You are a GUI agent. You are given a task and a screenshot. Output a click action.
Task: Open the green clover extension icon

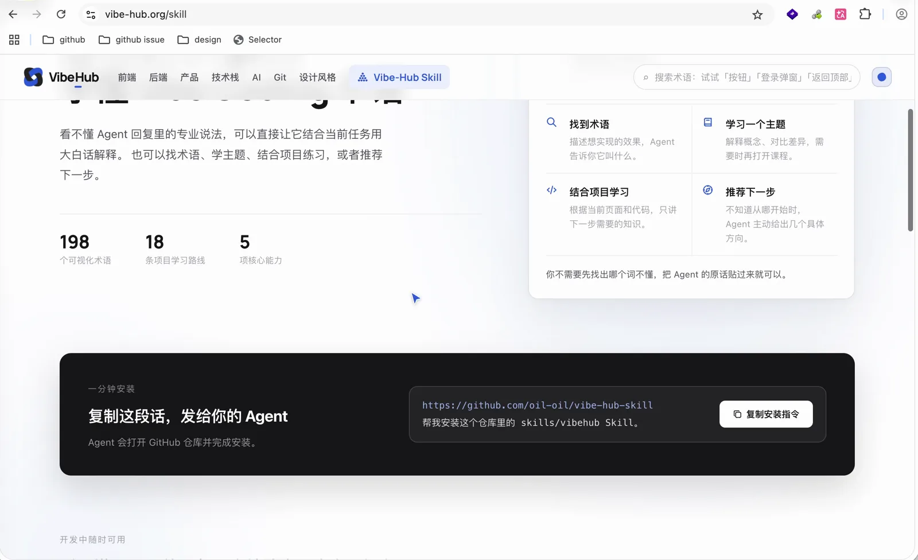pyautogui.click(x=816, y=14)
